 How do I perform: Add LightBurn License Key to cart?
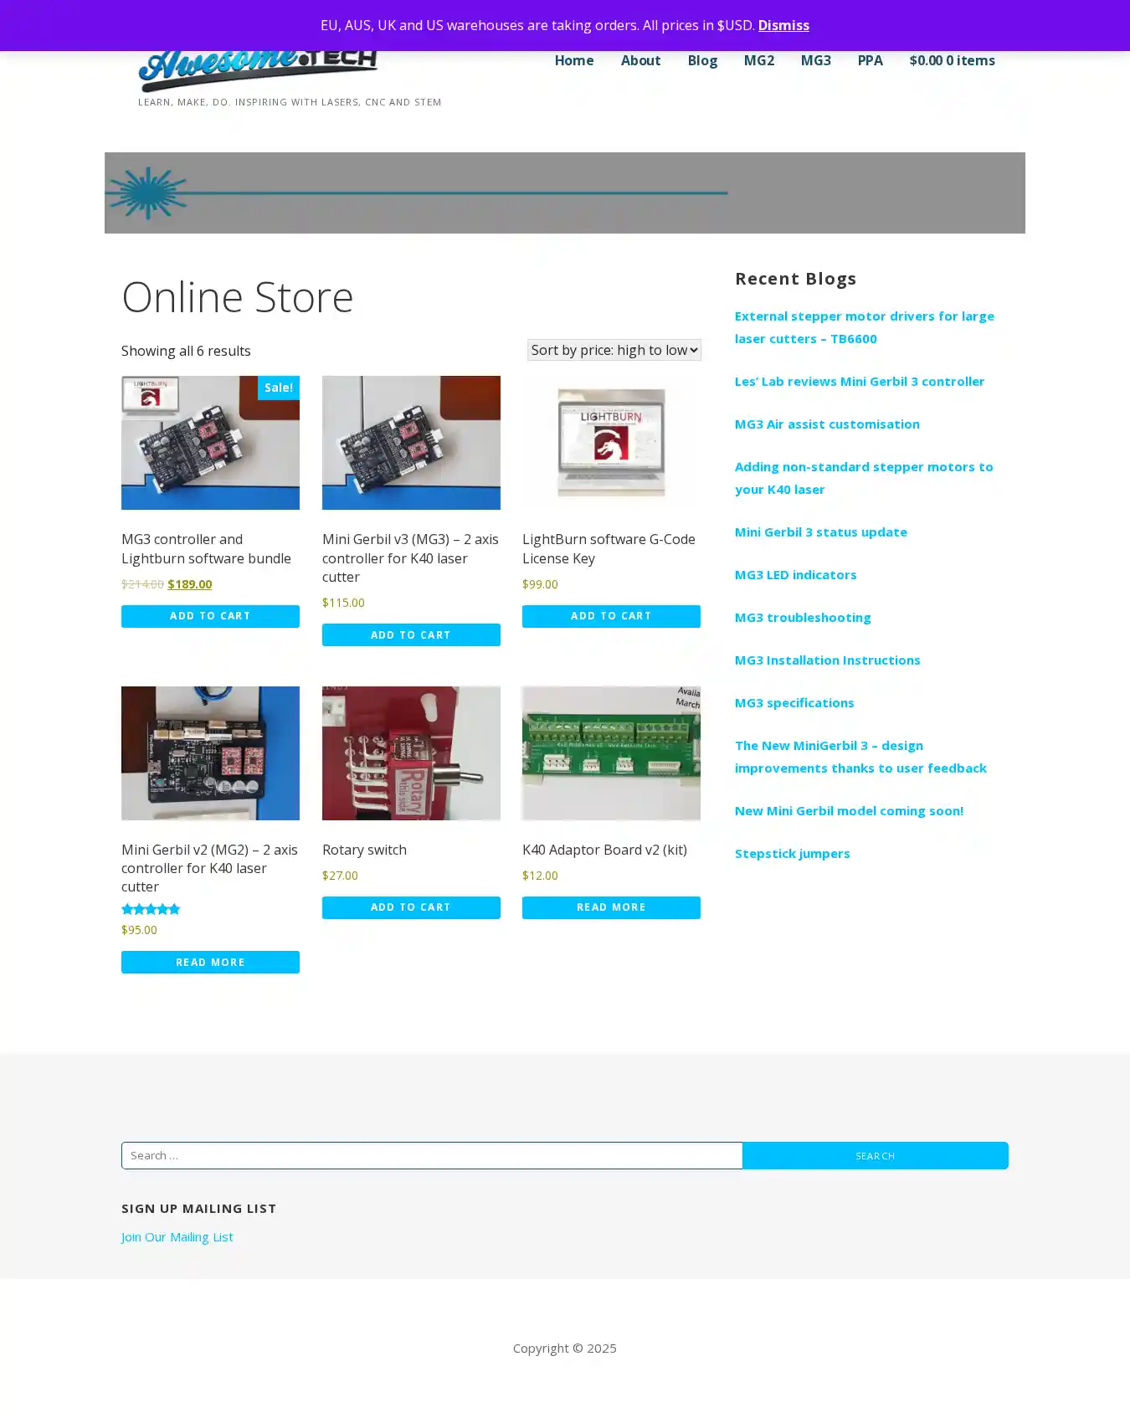tap(611, 616)
